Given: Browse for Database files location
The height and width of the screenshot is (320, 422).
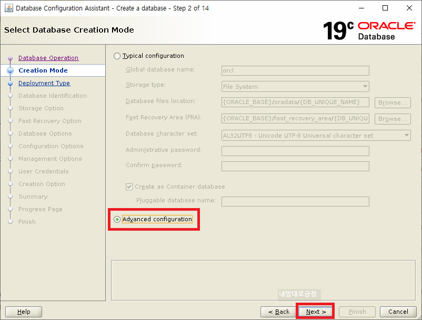Looking at the screenshot, I should pos(393,102).
